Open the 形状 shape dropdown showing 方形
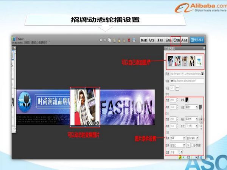 pyautogui.click(x=191, y=126)
